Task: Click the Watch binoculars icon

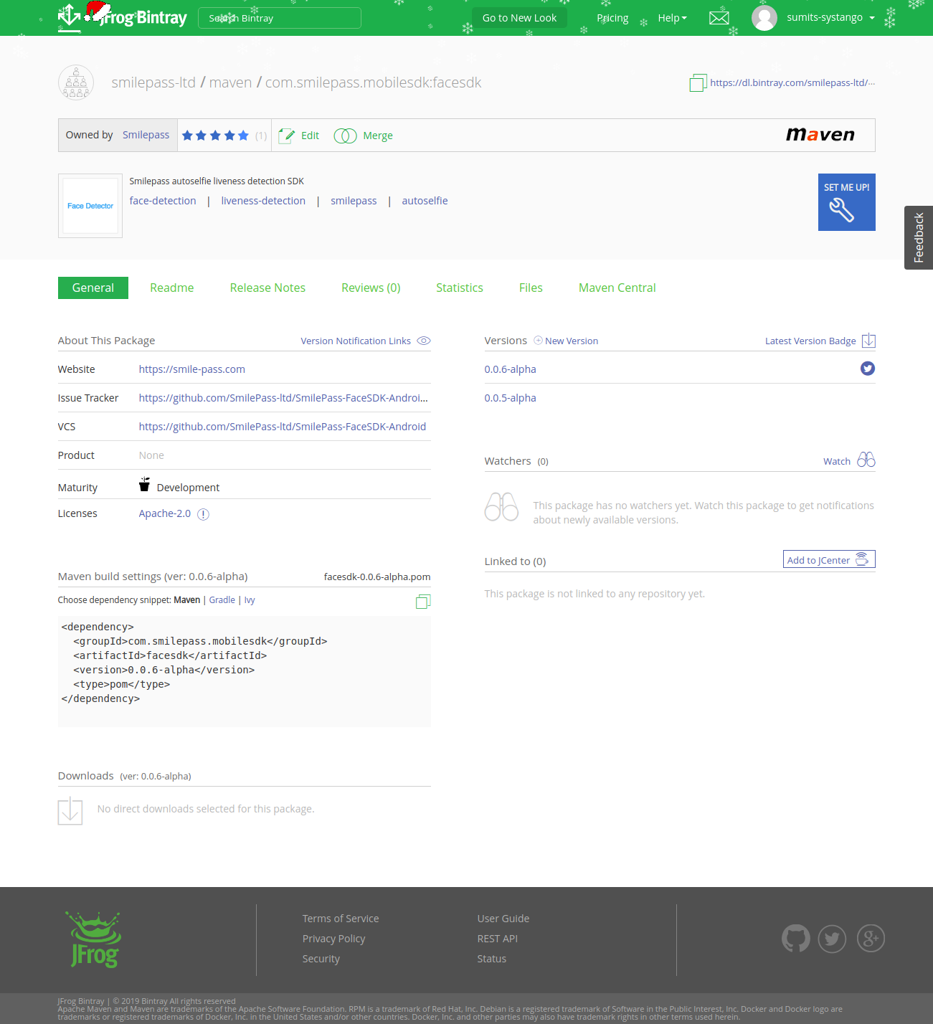Action: pyautogui.click(x=866, y=460)
